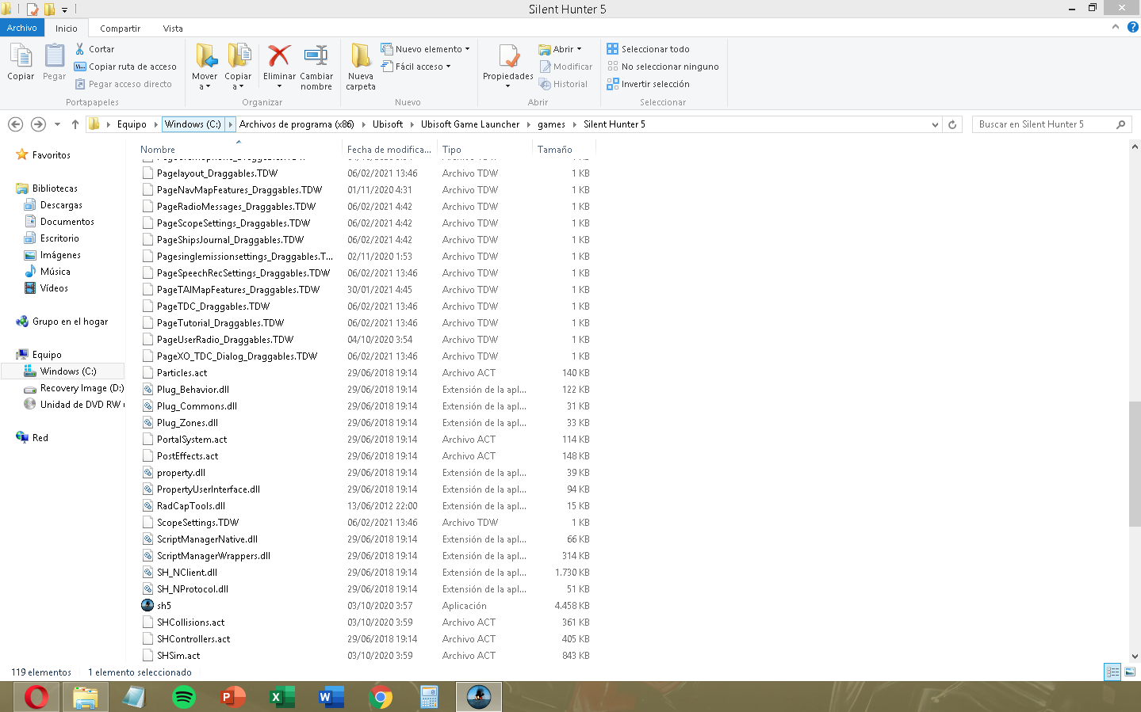
Task: Open the Copiar a dropdown button
Action: tap(238, 67)
